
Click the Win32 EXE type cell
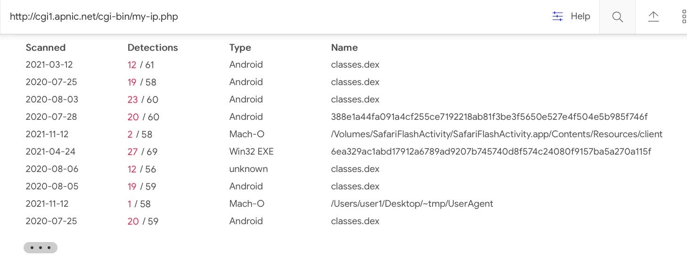(251, 151)
